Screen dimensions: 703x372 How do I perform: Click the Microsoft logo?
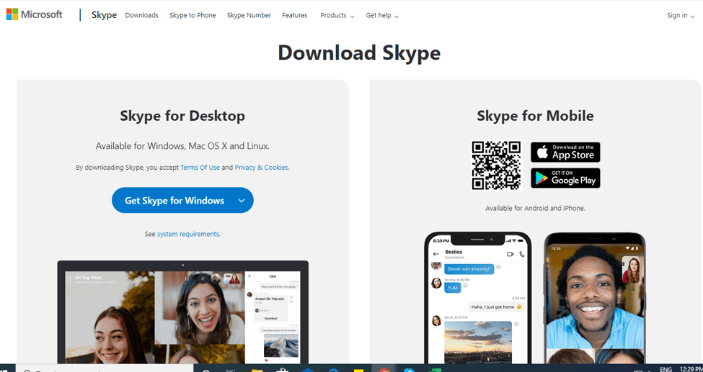click(34, 15)
